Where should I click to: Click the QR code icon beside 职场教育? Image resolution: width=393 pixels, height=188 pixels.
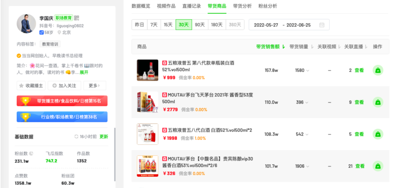[76, 18]
